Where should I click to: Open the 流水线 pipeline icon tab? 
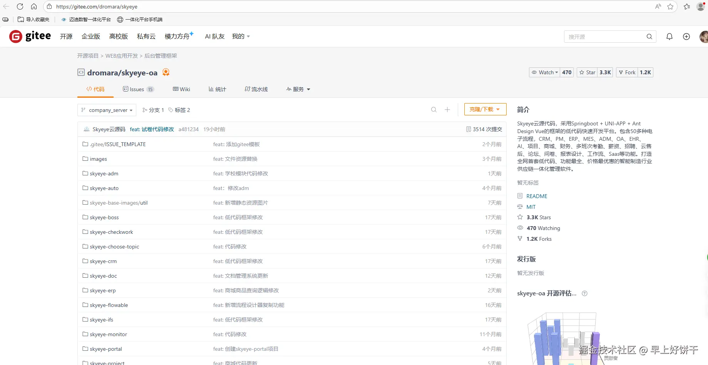(248, 89)
